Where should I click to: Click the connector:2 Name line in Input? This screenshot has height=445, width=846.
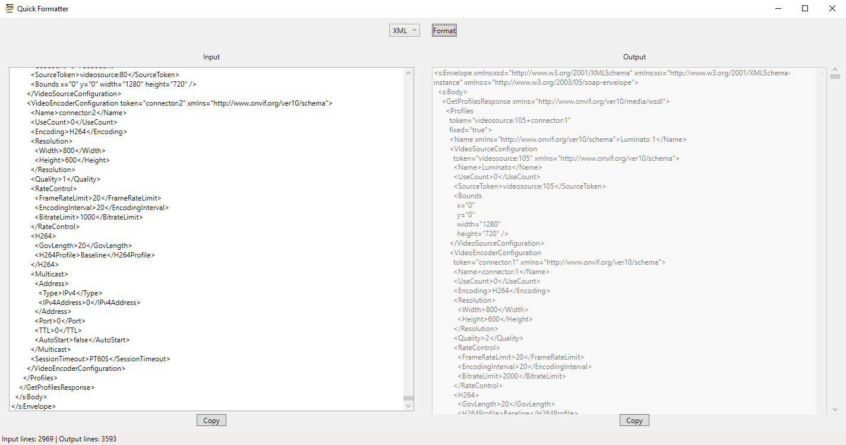pyautogui.click(x=78, y=113)
